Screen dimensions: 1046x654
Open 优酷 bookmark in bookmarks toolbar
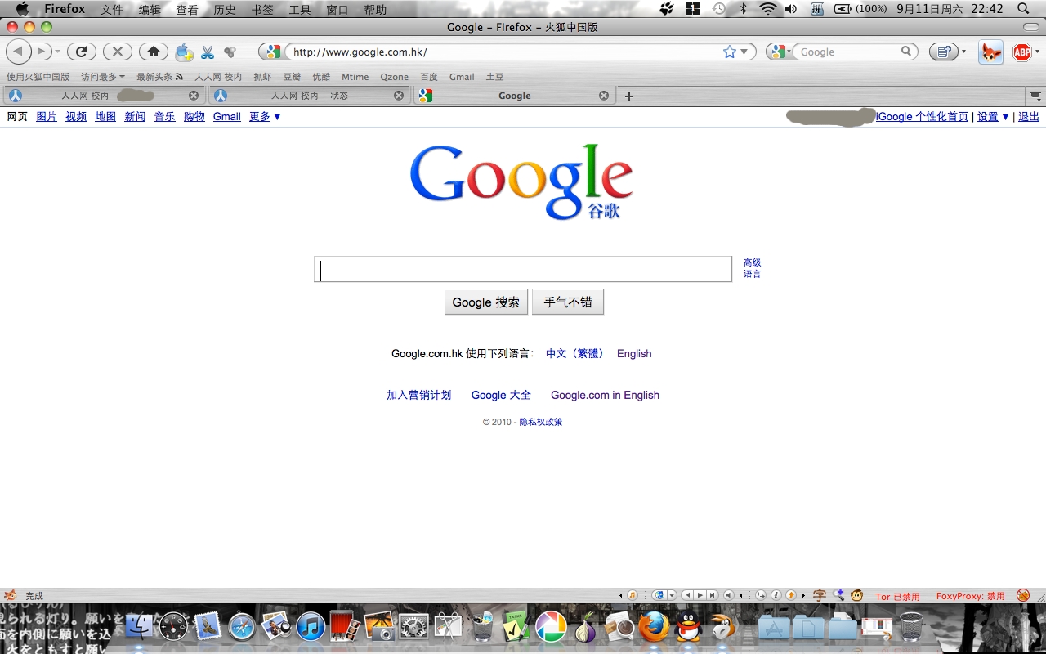click(x=321, y=77)
